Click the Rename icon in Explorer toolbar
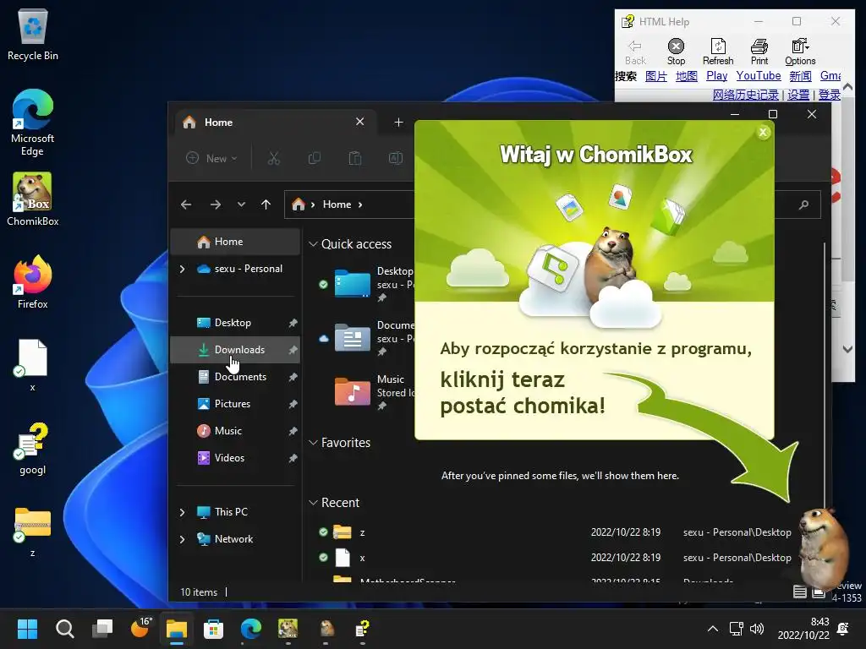 396,158
